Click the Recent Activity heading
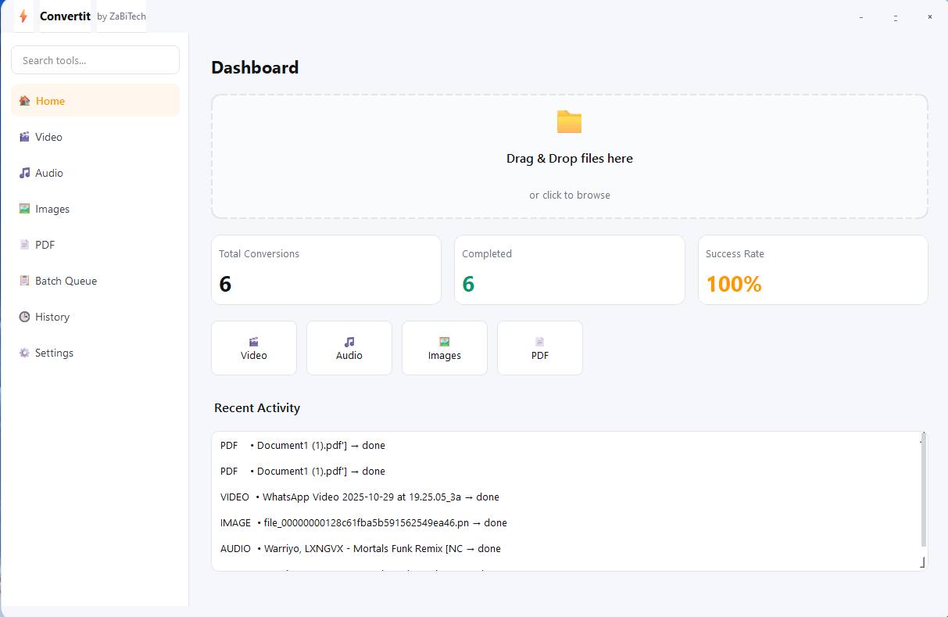Viewport: 948px width, 617px height. coord(257,407)
